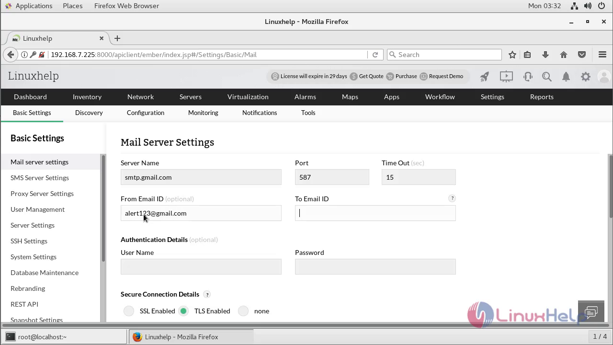
Task: Open the system network tray icon
Action: (574, 6)
